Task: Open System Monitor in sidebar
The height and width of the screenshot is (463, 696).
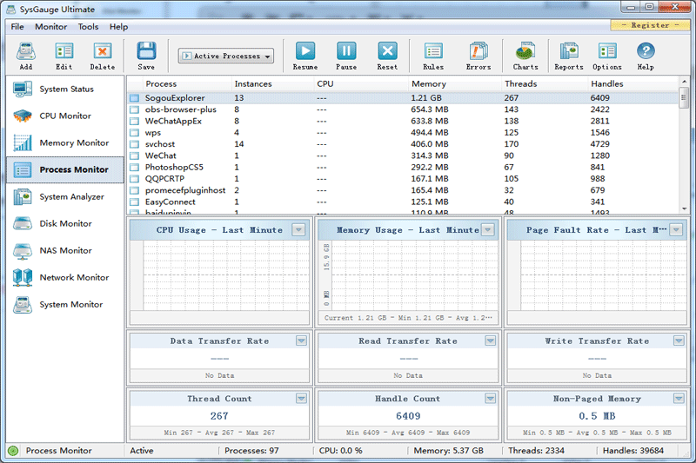Action: [x=64, y=304]
